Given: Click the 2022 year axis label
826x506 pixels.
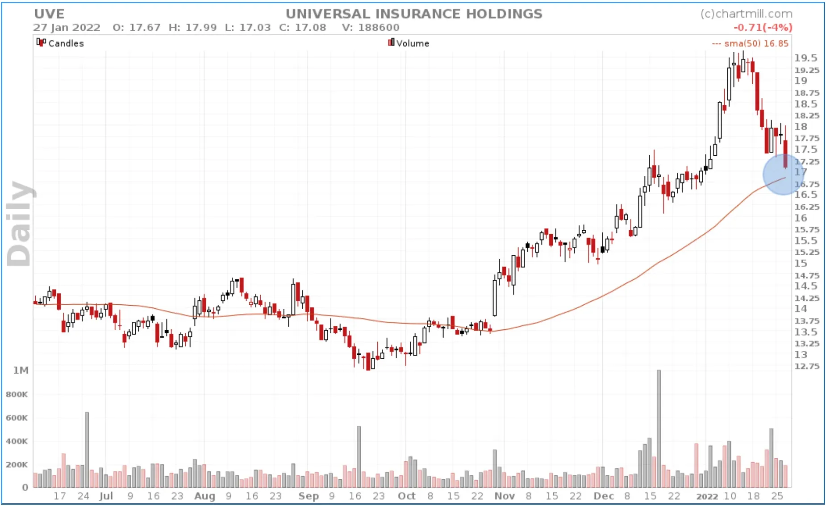Looking at the screenshot, I should (707, 496).
